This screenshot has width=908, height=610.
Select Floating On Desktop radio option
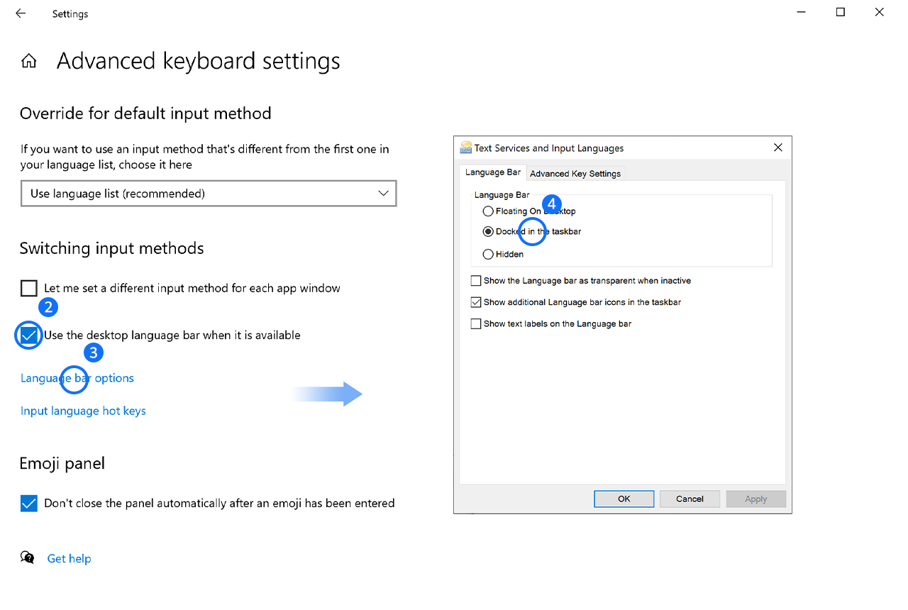pos(488,211)
